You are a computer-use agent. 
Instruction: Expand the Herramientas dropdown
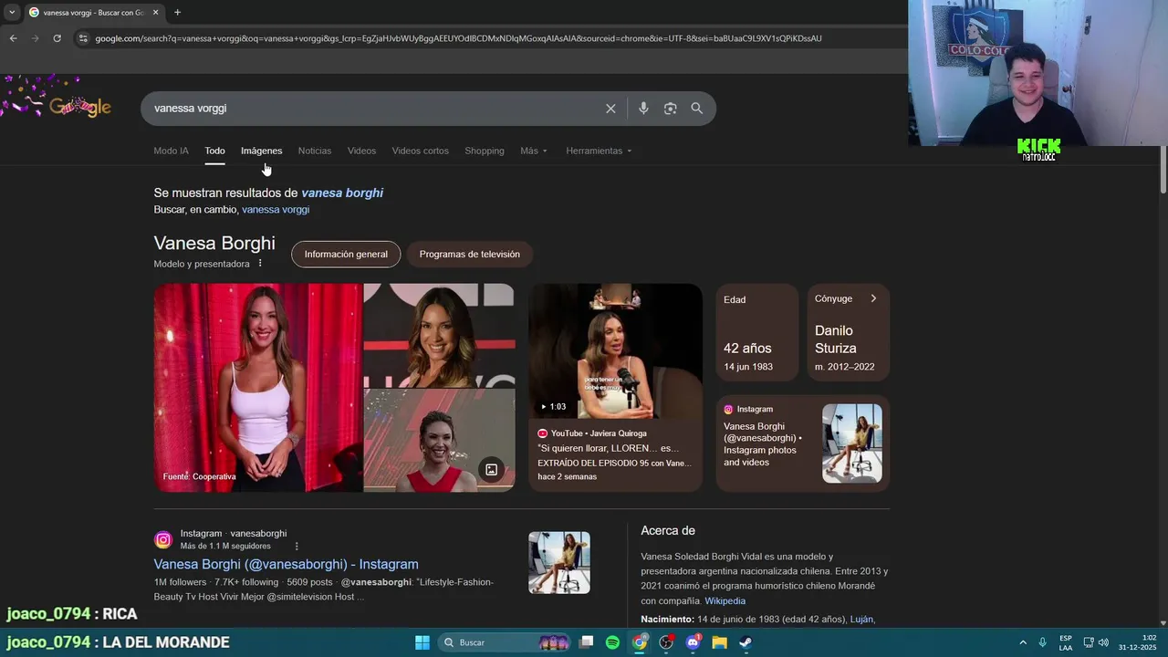click(x=599, y=151)
